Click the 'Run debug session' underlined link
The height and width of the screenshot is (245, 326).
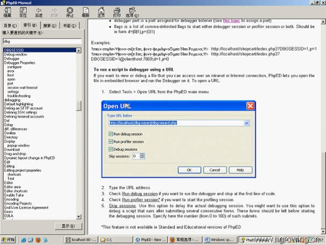(x=140, y=194)
